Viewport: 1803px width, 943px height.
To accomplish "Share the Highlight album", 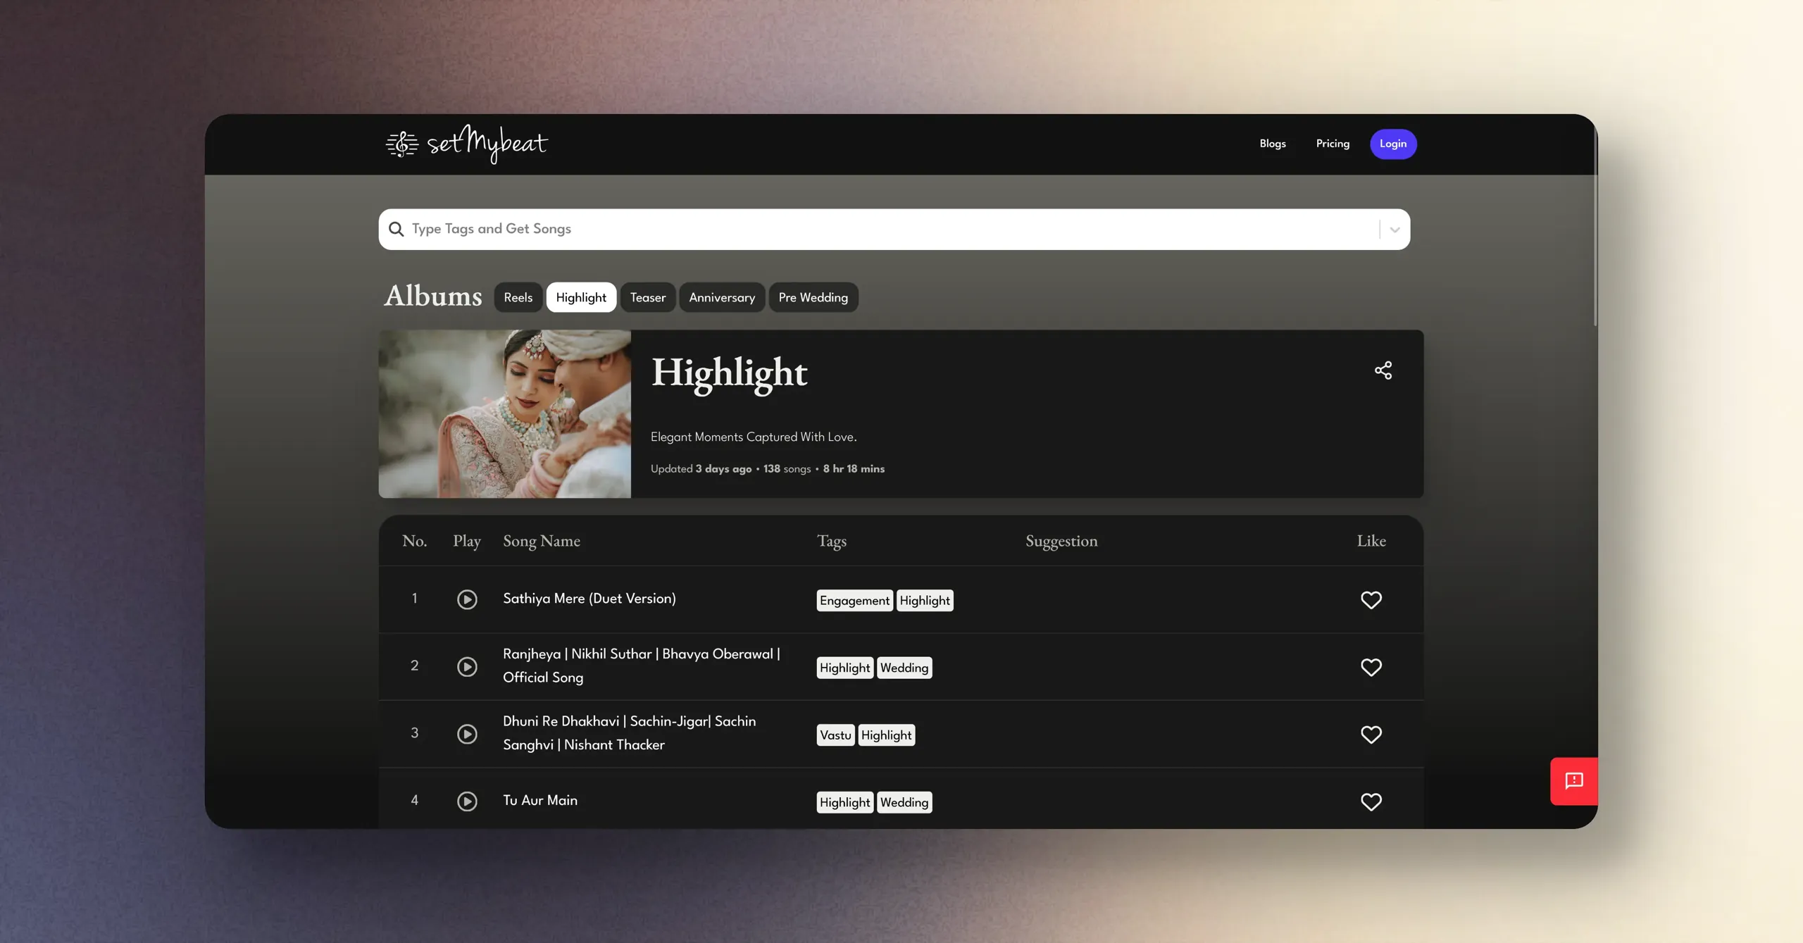I will (1383, 370).
